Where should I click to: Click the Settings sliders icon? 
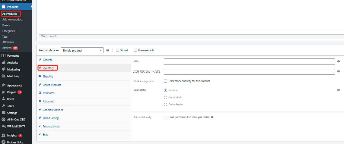4,113
